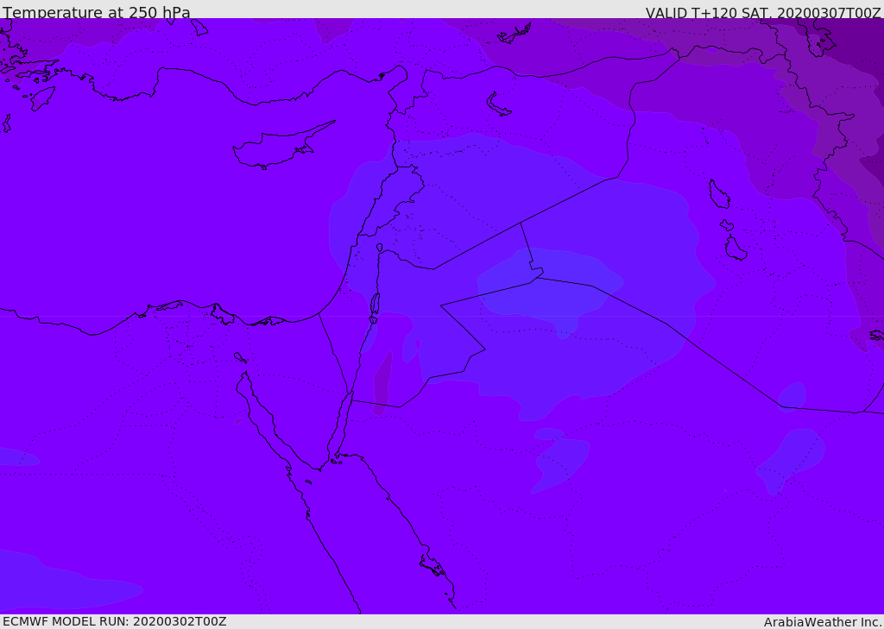Screen dimensions: 884x629
Task: Click Lake Tharthar in central Iraq
Action: point(718,194)
